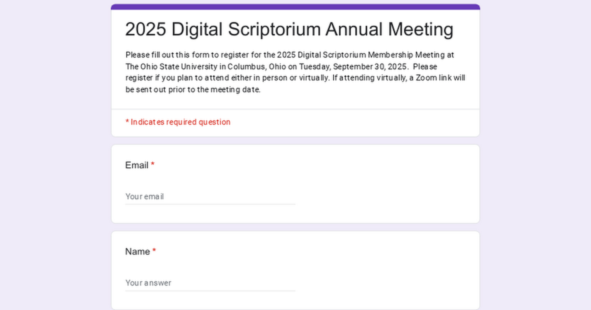Click the lavender background right of the form
Image resolution: width=591 pixels, height=310 pixels.
535,155
